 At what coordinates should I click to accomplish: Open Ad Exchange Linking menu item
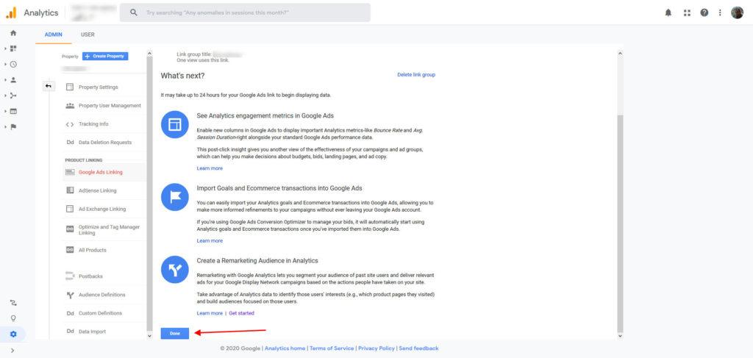click(104, 210)
